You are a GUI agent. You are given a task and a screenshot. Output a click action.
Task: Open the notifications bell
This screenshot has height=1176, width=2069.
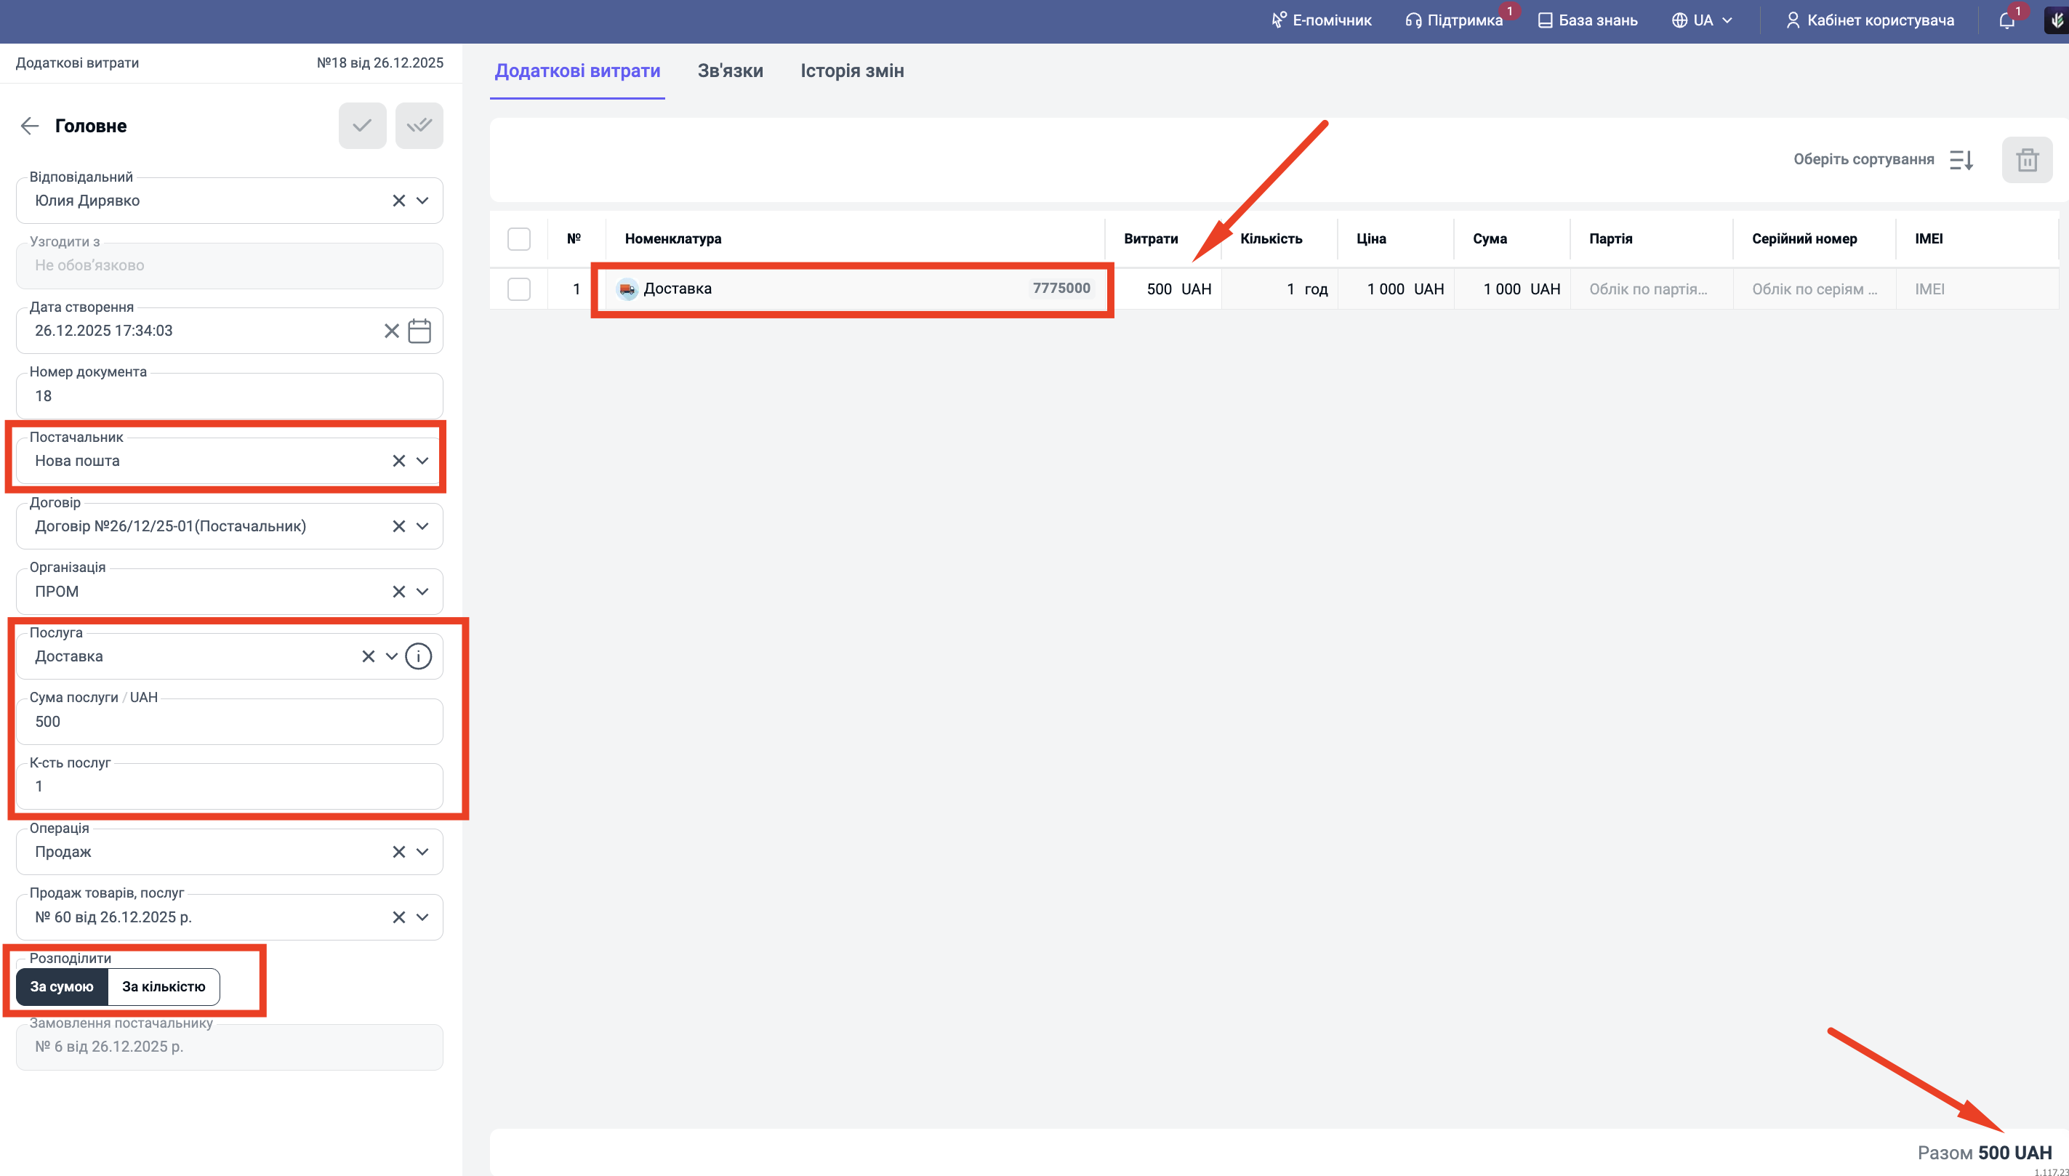[2006, 20]
